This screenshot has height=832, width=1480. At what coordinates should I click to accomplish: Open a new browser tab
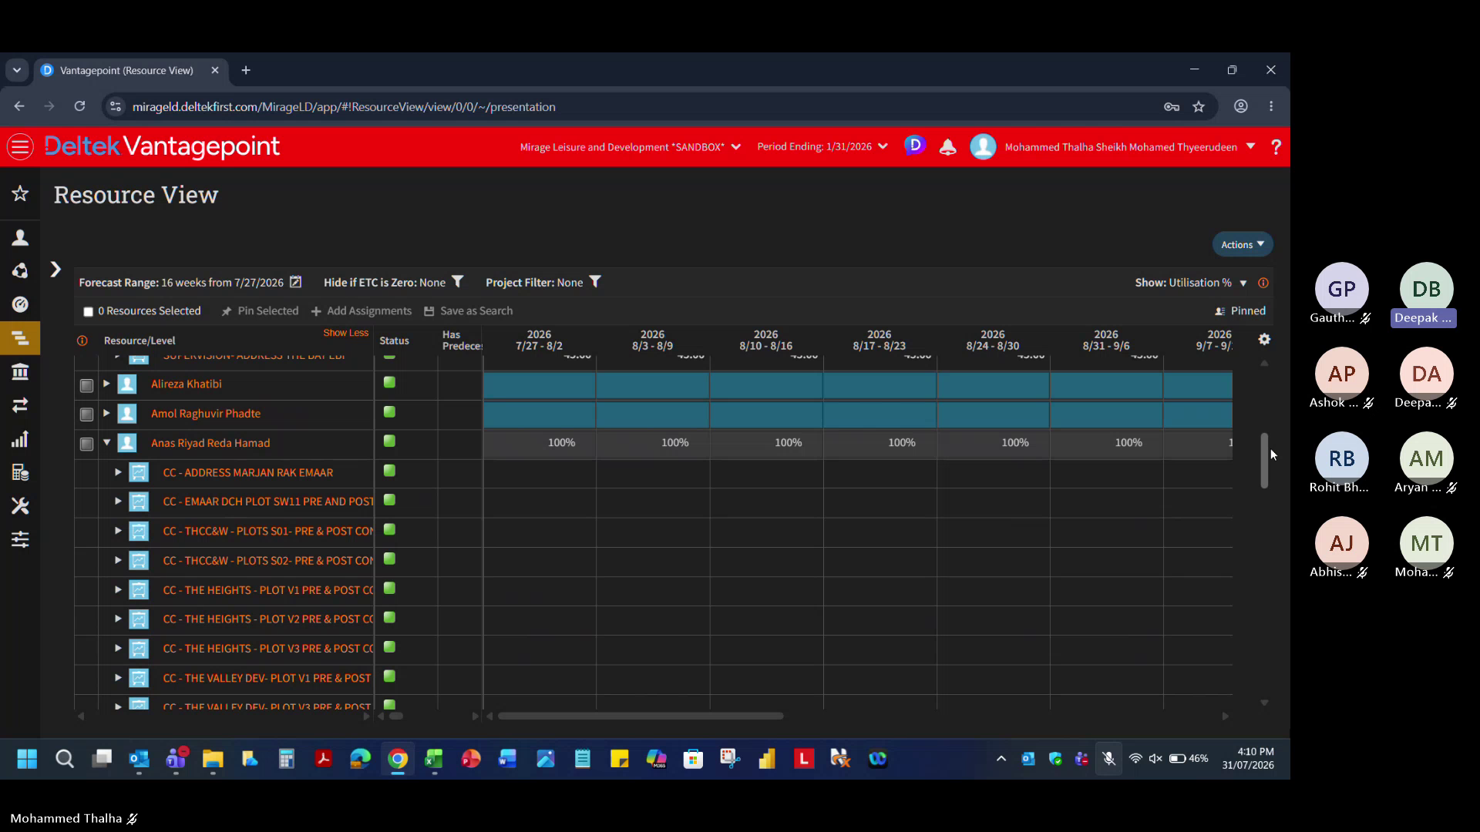tap(246, 70)
